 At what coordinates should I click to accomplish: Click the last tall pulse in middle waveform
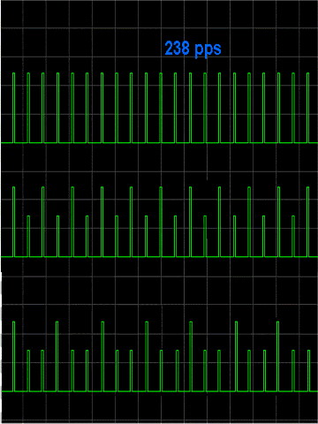point(307,222)
